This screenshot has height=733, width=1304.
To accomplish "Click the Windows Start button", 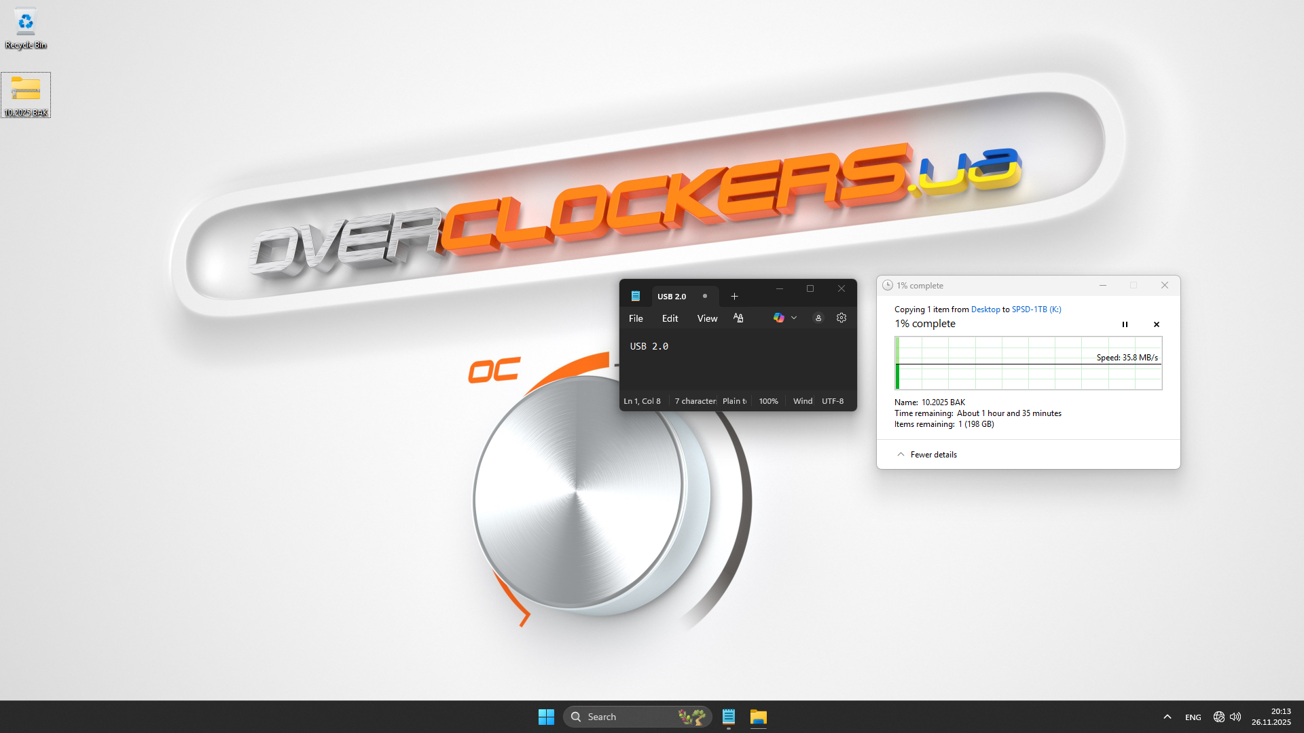I will (546, 717).
